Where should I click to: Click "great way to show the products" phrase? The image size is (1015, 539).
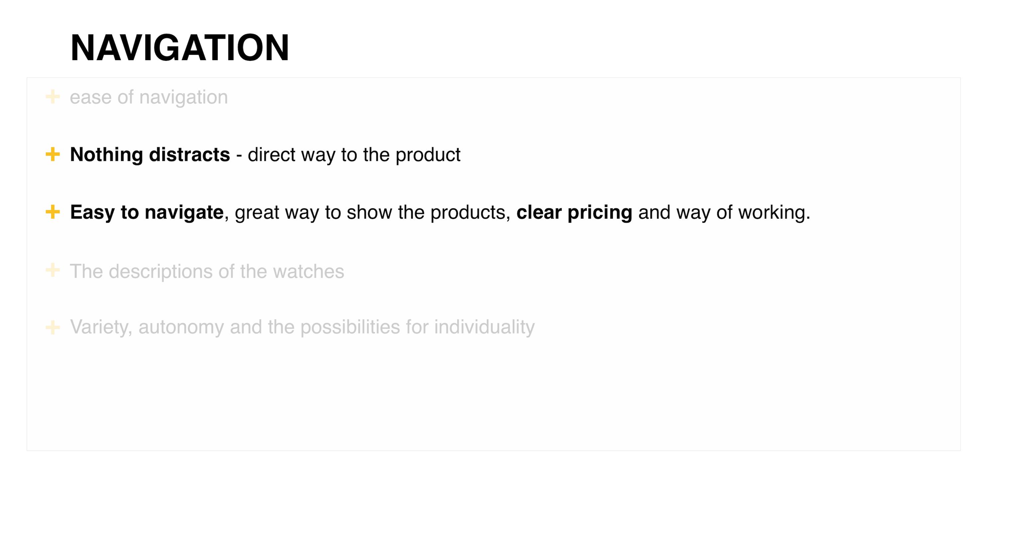[370, 212]
